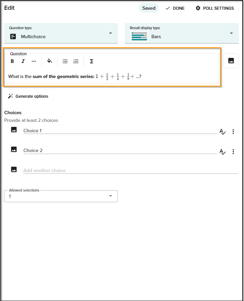This screenshot has height=301, width=244.
Task: Add image for the new choice row
Action: (x=14, y=169)
